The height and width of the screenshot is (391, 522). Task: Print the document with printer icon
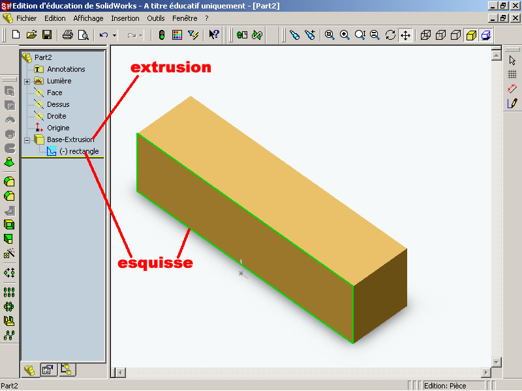coord(68,35)
